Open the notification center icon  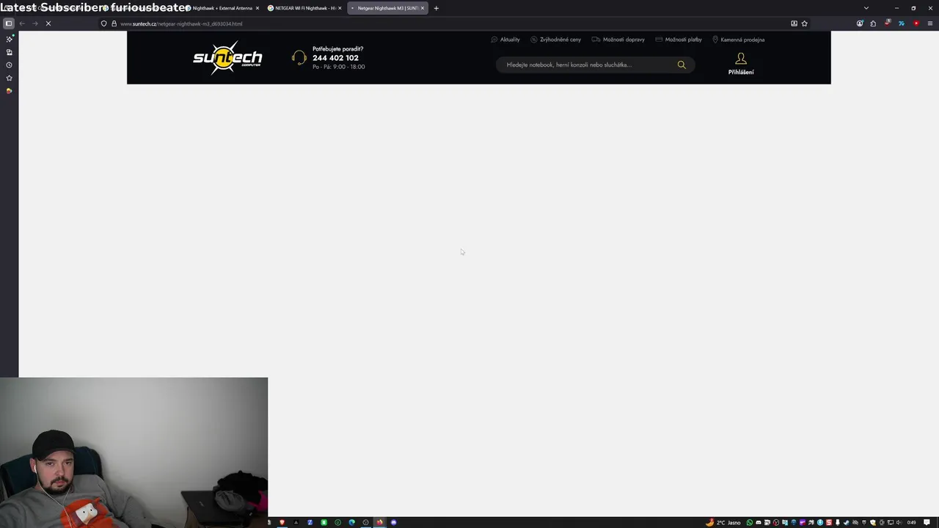[x=927, y=522]
